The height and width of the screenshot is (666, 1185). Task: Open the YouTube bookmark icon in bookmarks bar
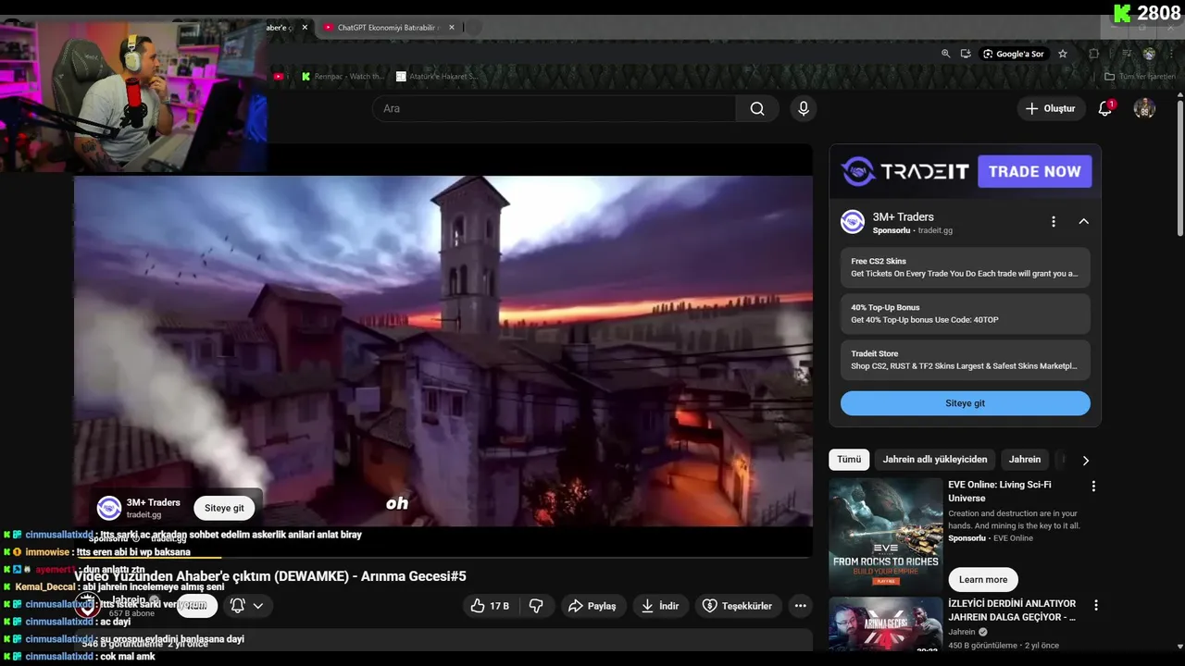click(279, 77)
